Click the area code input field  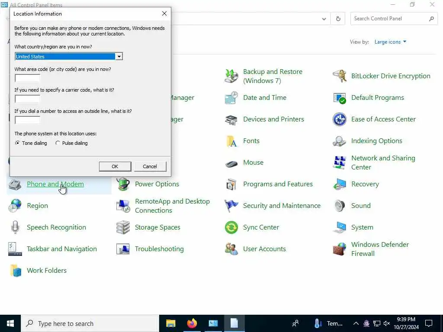(27, 78)
